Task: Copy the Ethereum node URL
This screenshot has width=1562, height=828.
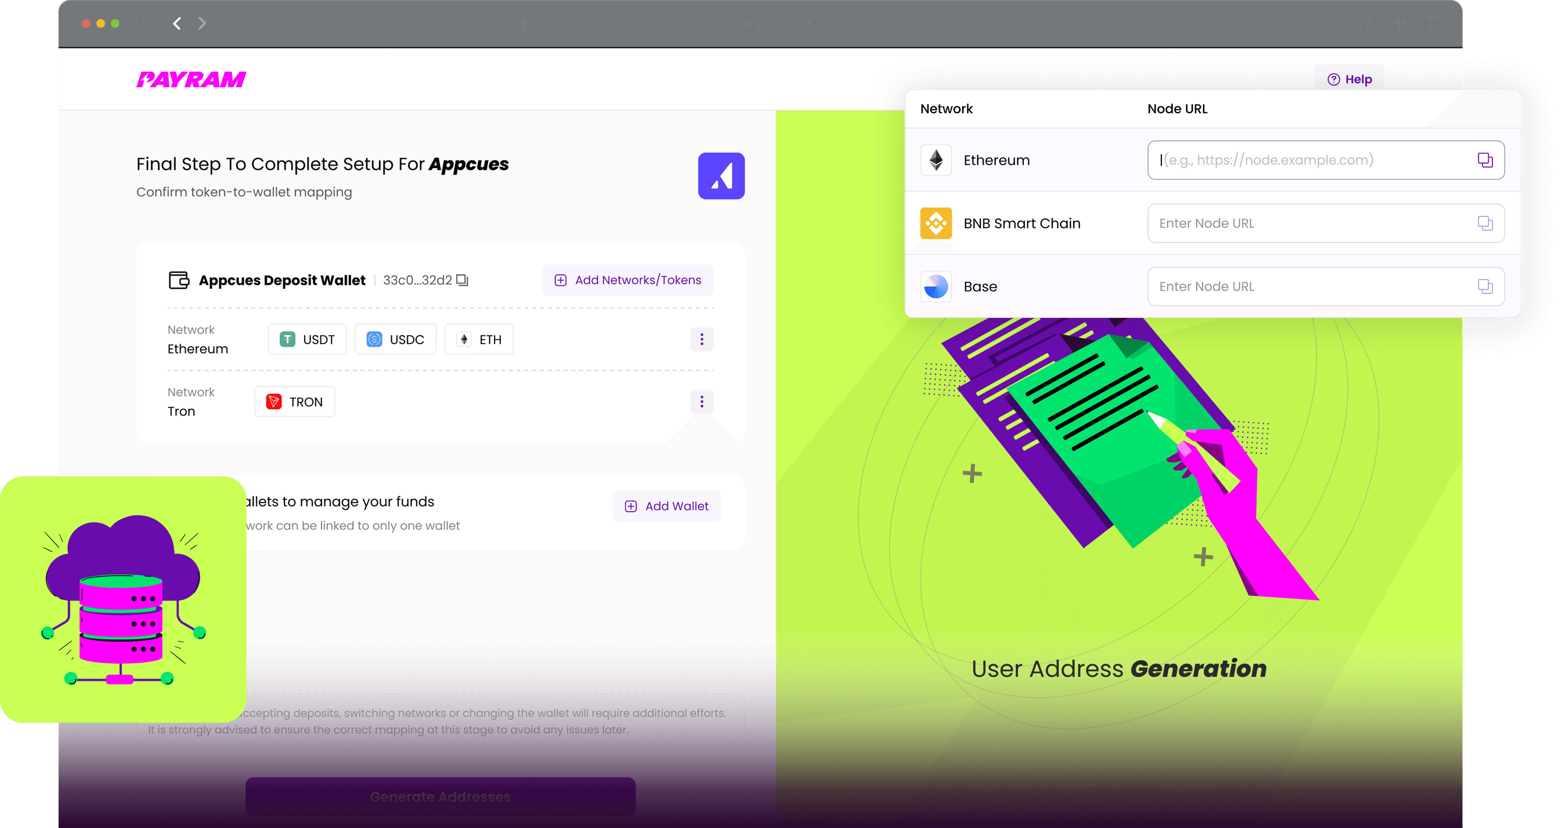Action: (x=1485, y=160)
